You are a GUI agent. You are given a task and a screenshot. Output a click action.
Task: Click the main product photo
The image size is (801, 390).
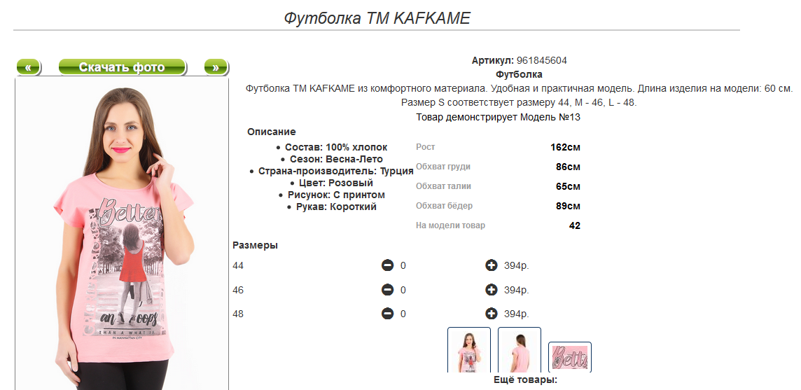(x=122, y=234)
